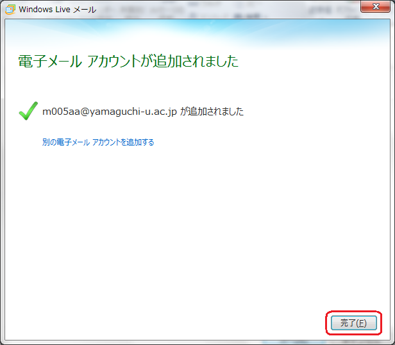Image resolution: width=395 pixels, height=345 pixels.
Task: Close the Windows Live メール dialog
Action: point(375,6)
